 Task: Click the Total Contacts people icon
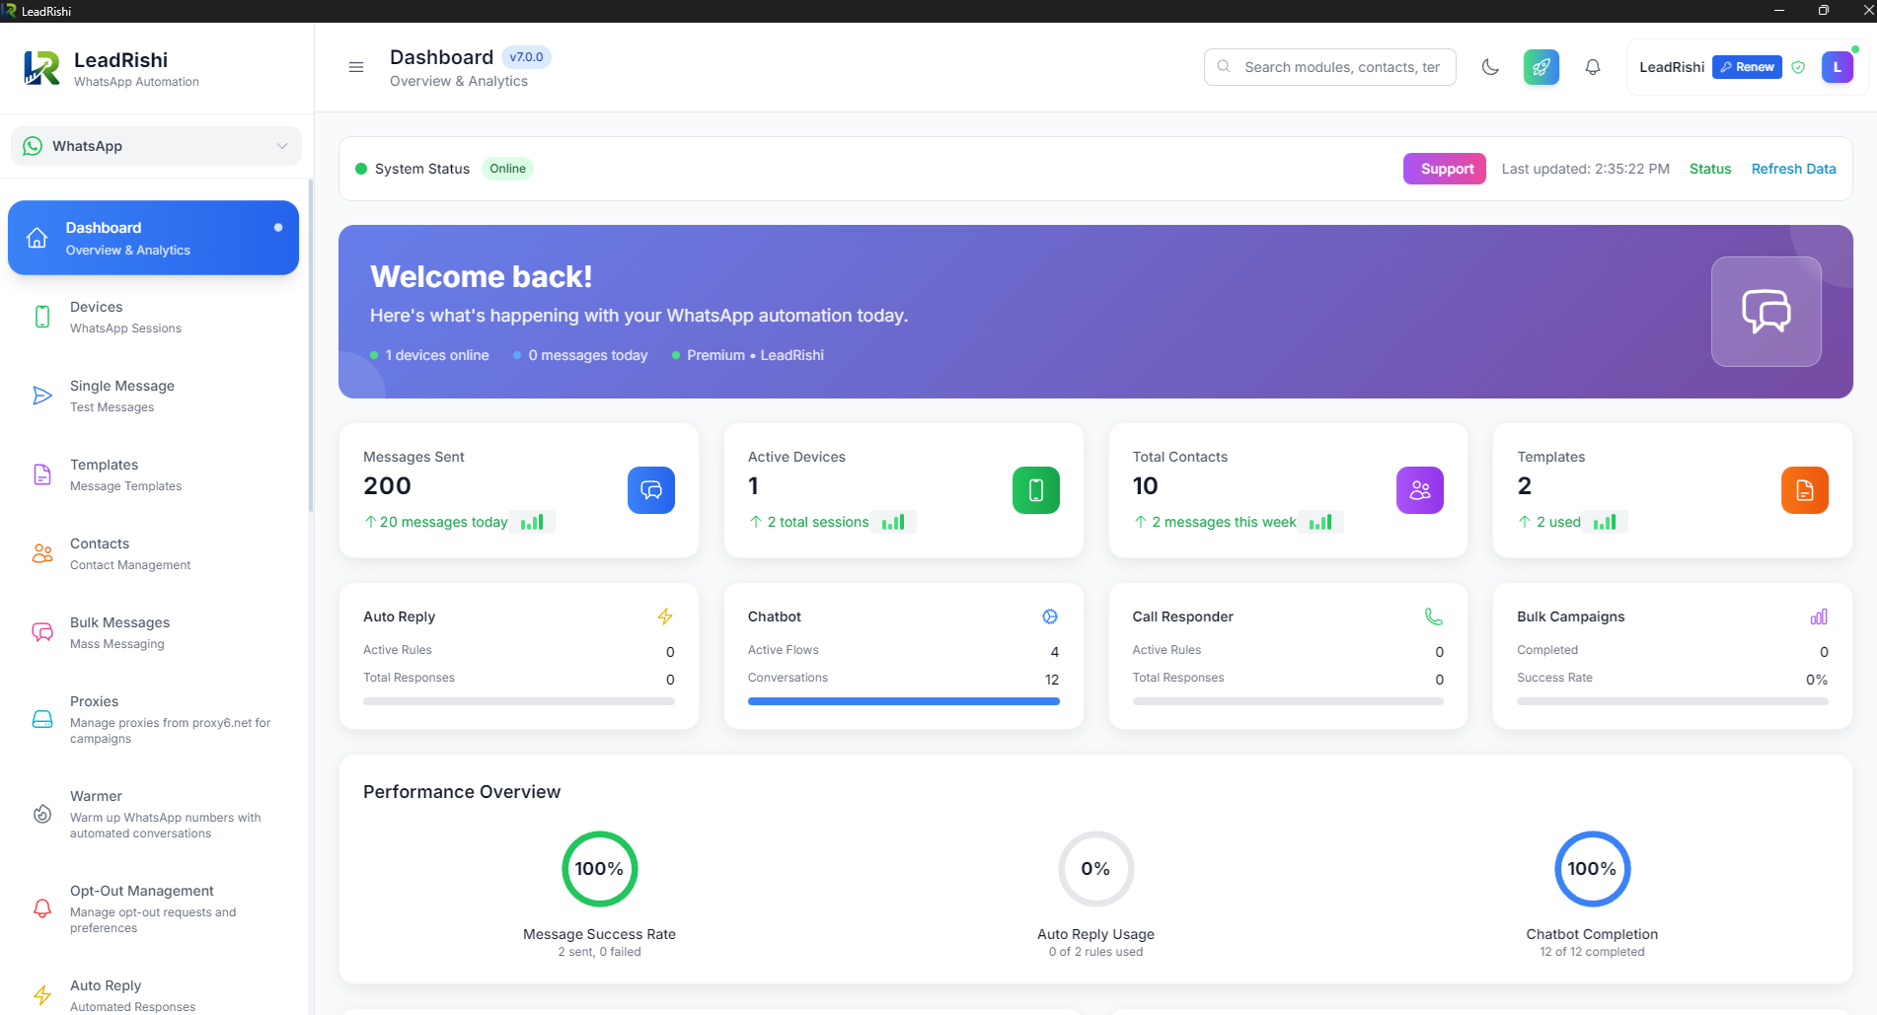[x=1420, y=490]
